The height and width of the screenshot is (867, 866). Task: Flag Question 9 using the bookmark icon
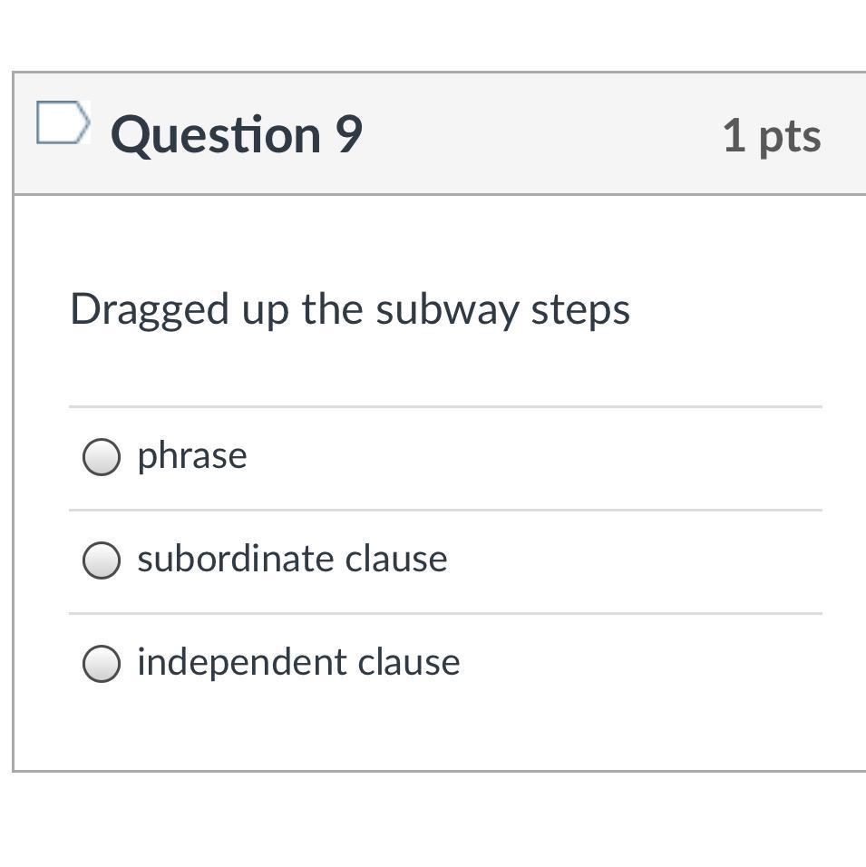pos(63,122)
